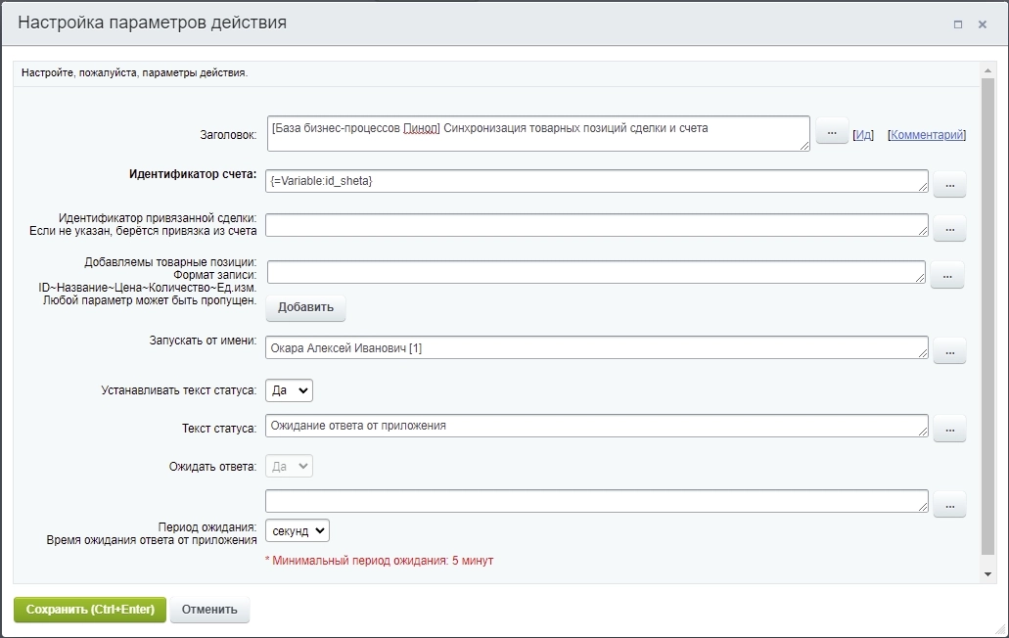Click the Сохранить (Ctrl+Enter) button
1009x638 pixels.
90,609
